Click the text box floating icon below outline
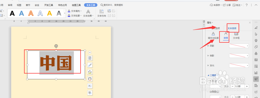Viewport: 260px width, 98px height. [x=90, y=86]
